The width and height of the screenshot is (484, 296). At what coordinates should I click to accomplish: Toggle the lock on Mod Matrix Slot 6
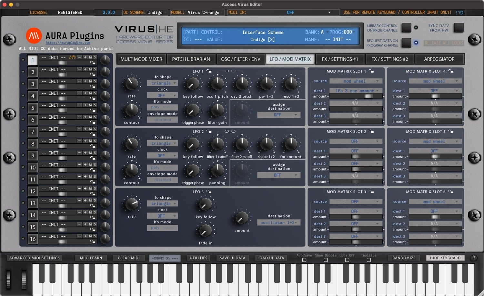451,192
